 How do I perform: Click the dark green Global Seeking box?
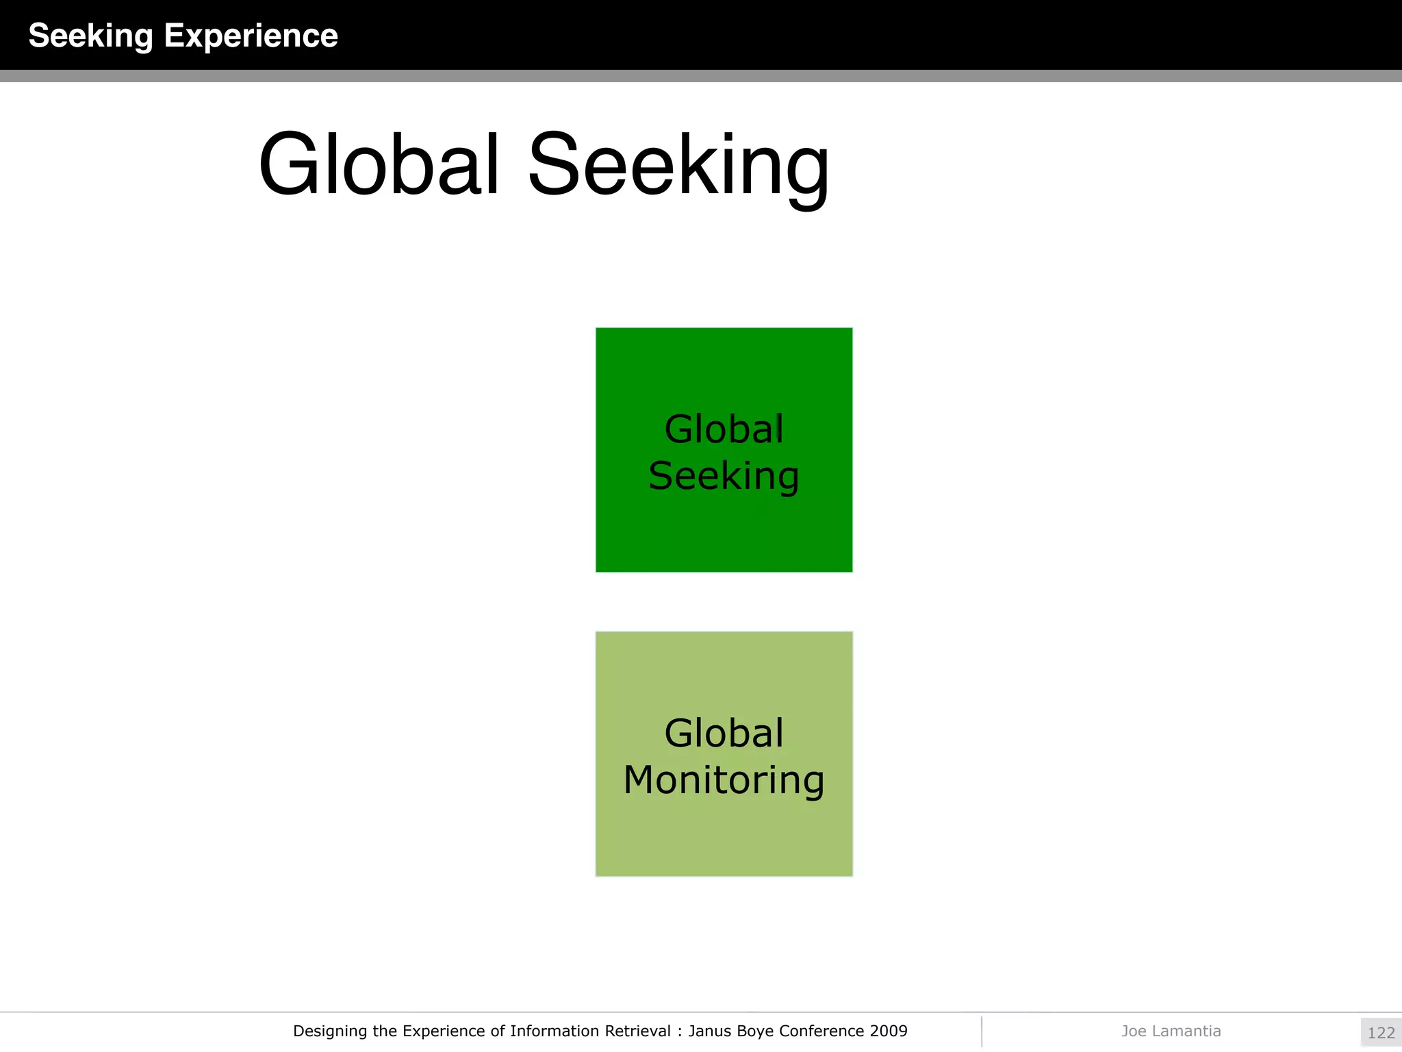click(x=724, y=450)
